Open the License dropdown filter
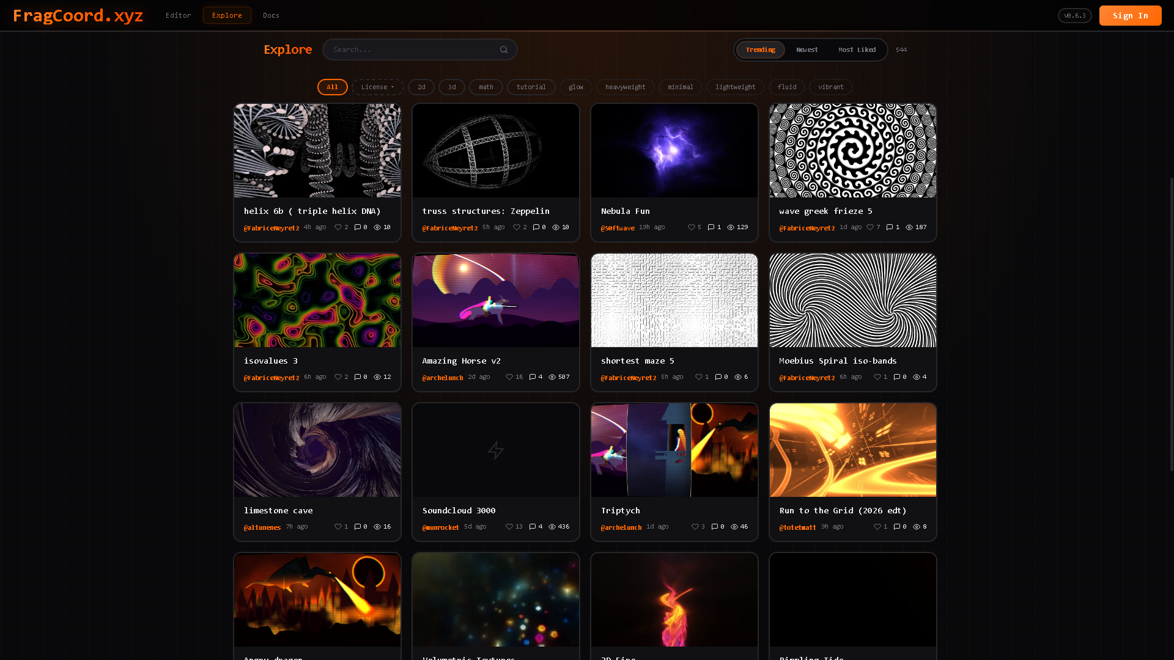Viewport: 1174px width, 660px height. click(x=377, y=87)
